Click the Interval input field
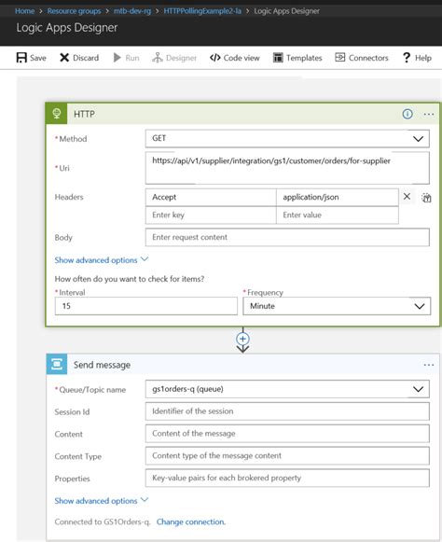 pyautogui.click(x=145, y=306)
